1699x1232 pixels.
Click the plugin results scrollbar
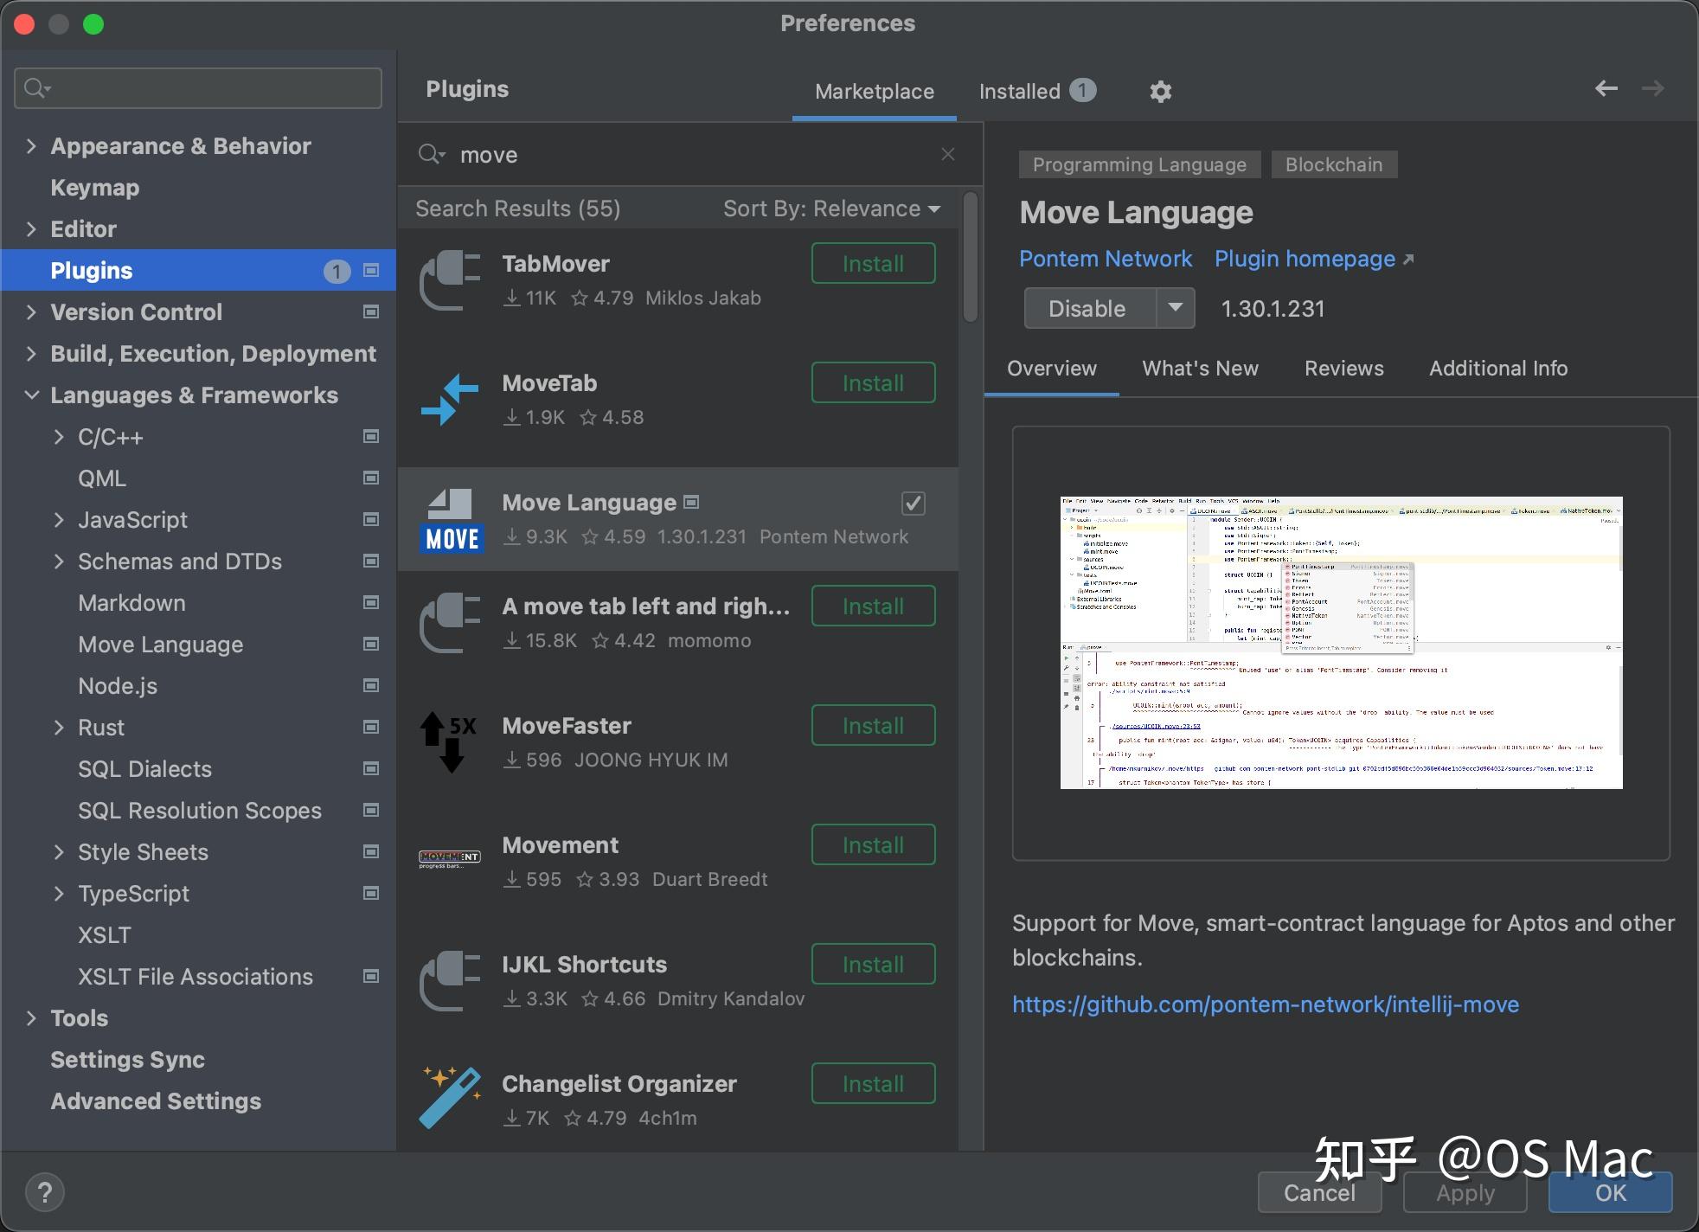(971, 257)
